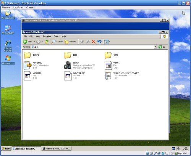
Task: Click VirtualBox hard disk activity indicator
Action: coord(147,153)
